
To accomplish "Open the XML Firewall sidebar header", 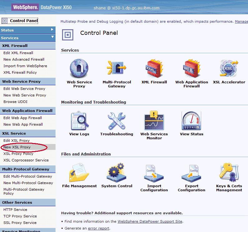I will pyautogui.click(x=28, y=46).
